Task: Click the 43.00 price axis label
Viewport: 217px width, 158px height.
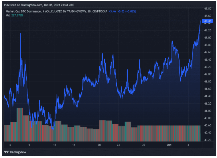Action: pos(208,38)
